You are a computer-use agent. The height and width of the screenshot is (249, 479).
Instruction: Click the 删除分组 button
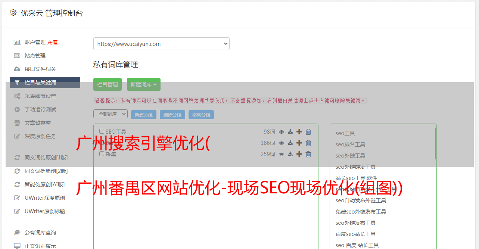point(172,115)
